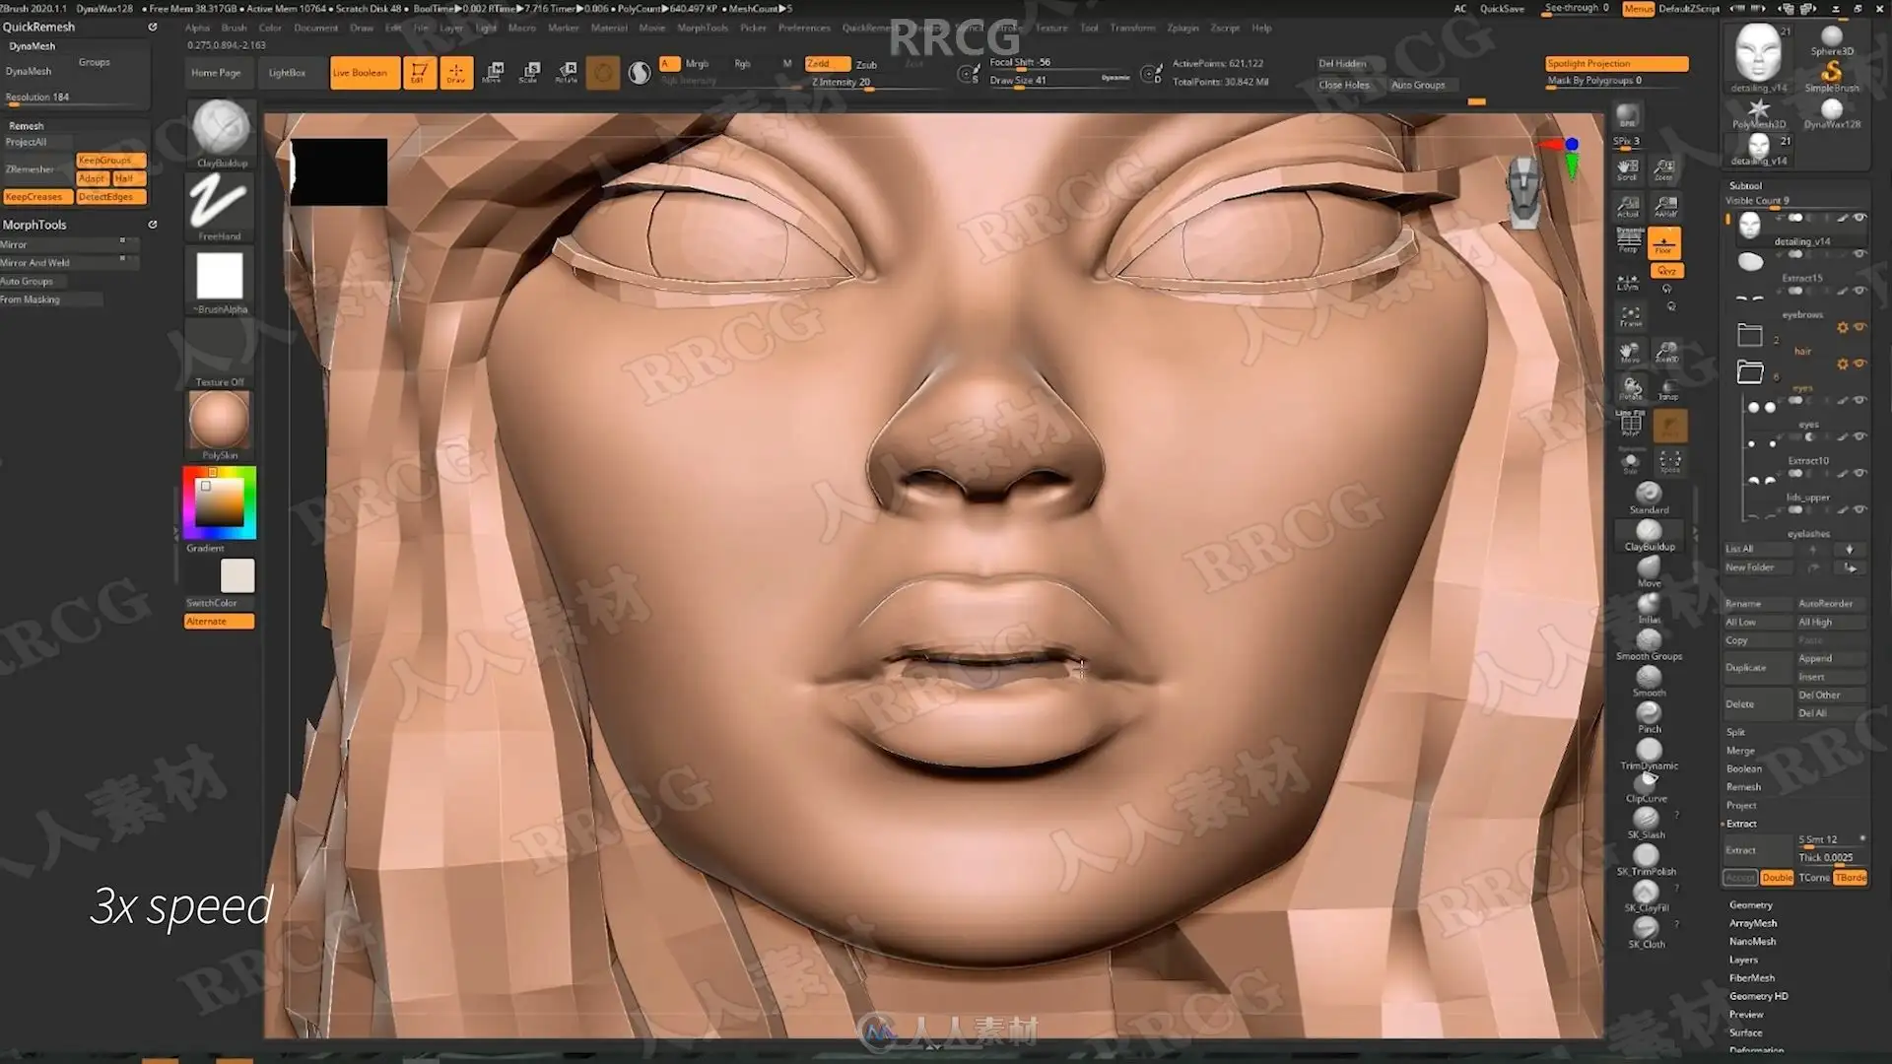Expand the Geometry subpalette

click(1751, 904)
